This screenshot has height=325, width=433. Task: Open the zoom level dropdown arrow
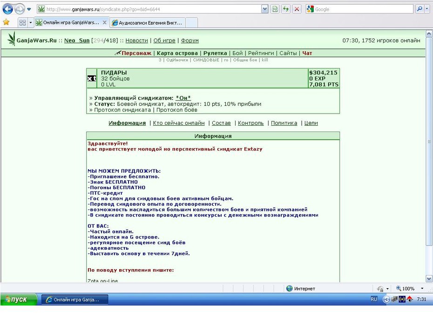[x=422, y=289]
